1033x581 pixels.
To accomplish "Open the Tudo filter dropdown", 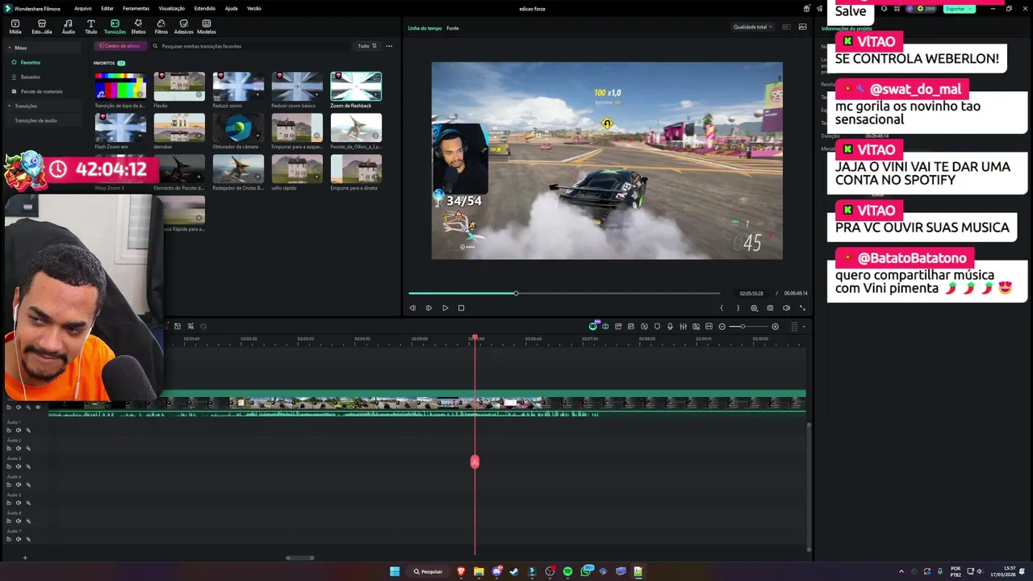I will coord(366,46).
